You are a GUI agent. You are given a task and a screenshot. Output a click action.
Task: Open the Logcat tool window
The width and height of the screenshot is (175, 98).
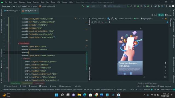(x=53, y=86)
